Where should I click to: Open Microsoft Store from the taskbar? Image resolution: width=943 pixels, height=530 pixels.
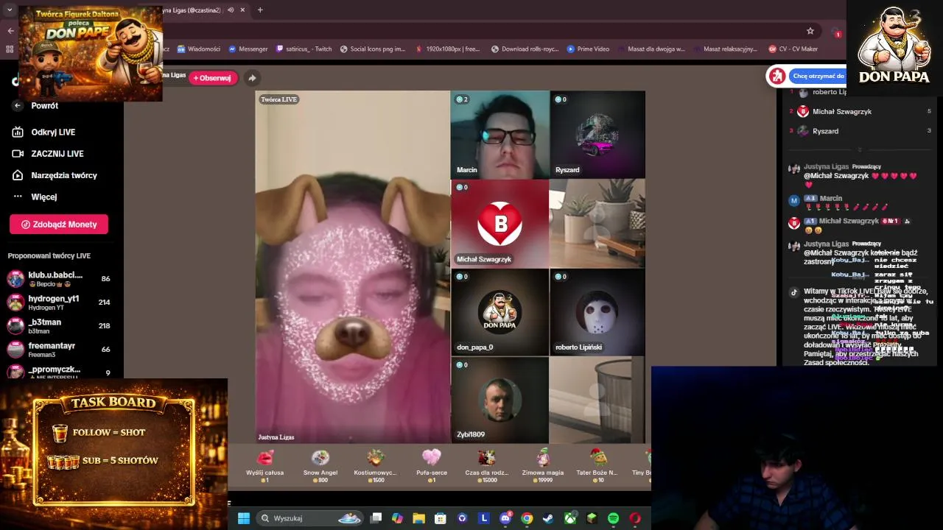(x=440, y=518)
